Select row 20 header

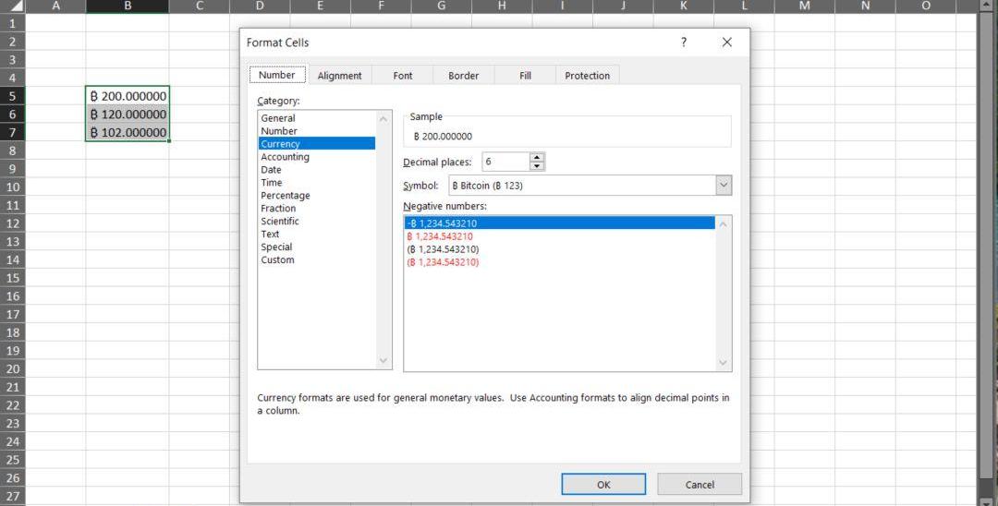(13, 368)
